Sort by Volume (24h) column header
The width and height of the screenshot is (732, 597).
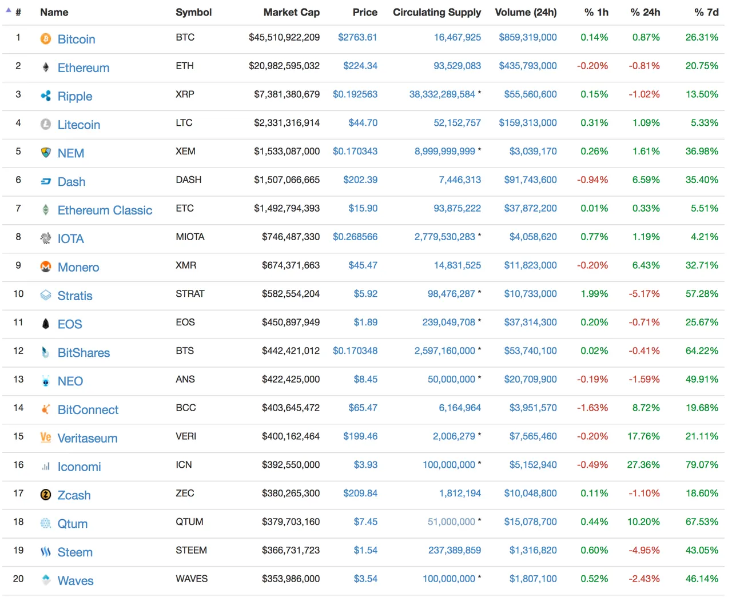click(x=526, y=12)
